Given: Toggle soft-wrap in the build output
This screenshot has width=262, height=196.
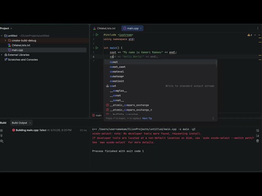Looking at the screenshot, I should pyautogui.click(x=257, y=131).
